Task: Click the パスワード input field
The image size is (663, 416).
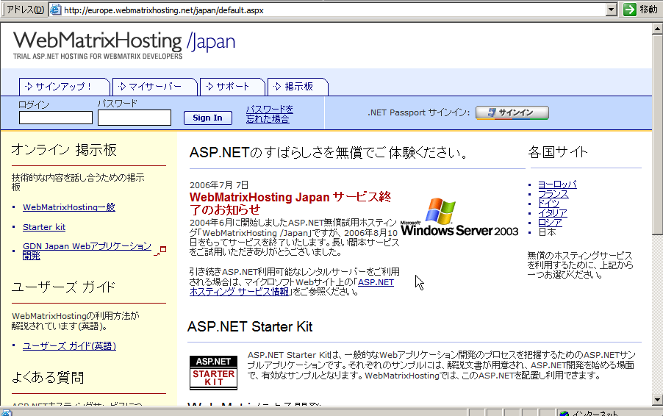Action: pyautogui.click(x=135, y=118)
